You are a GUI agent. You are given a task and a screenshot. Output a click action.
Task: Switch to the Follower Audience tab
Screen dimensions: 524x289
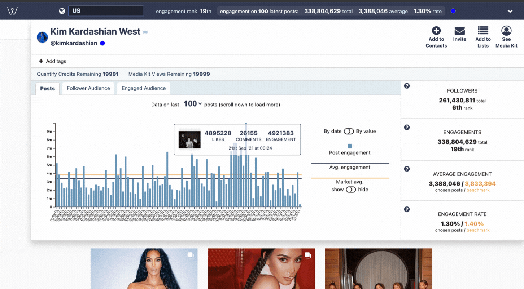pos(88,88)
